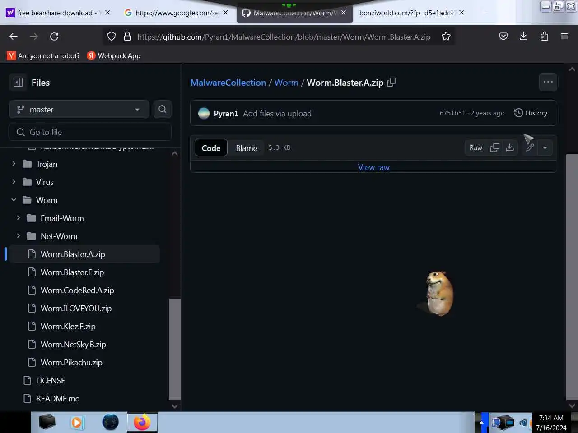578x433 pixels.
Task: Open the commit History
Action: click(531, 113)
